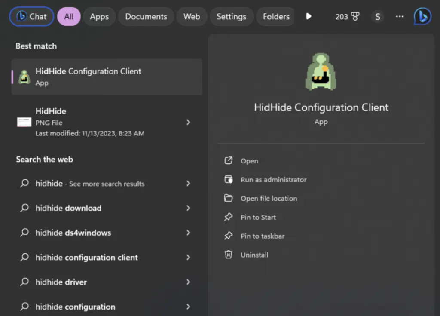Screen dimensions: 440x316
Task: Open the Chat button with Bing
Action: click(32, 17)
